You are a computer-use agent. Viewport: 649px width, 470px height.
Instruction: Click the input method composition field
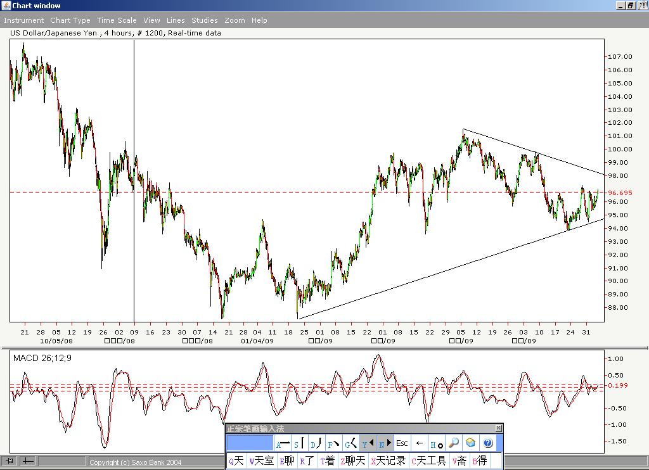(x=250, y=443)
